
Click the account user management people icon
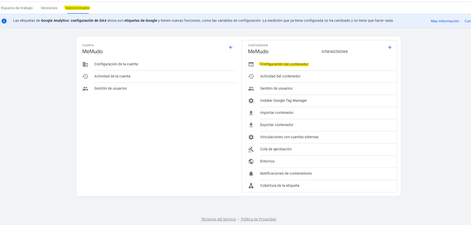(x=85, y=88)
